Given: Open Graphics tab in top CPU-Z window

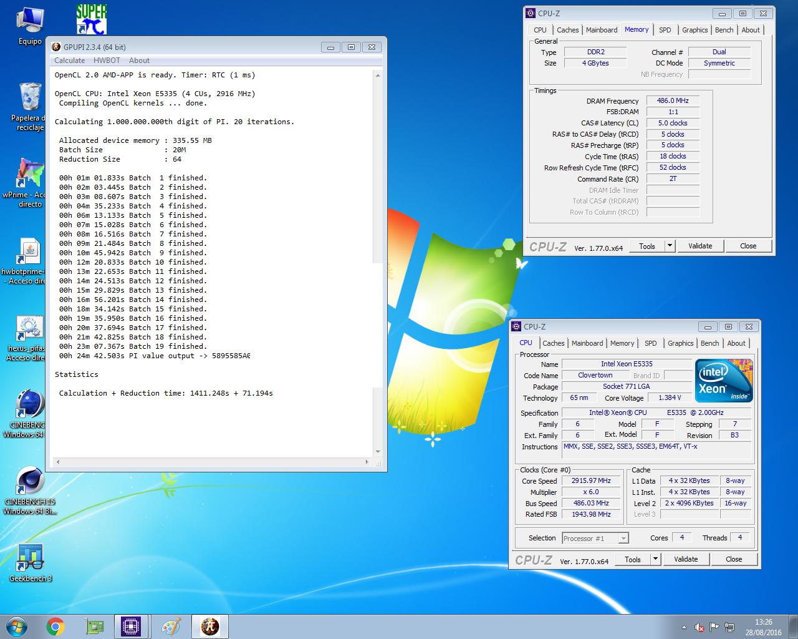Looking at the screenshot, I should pos(695,30).
